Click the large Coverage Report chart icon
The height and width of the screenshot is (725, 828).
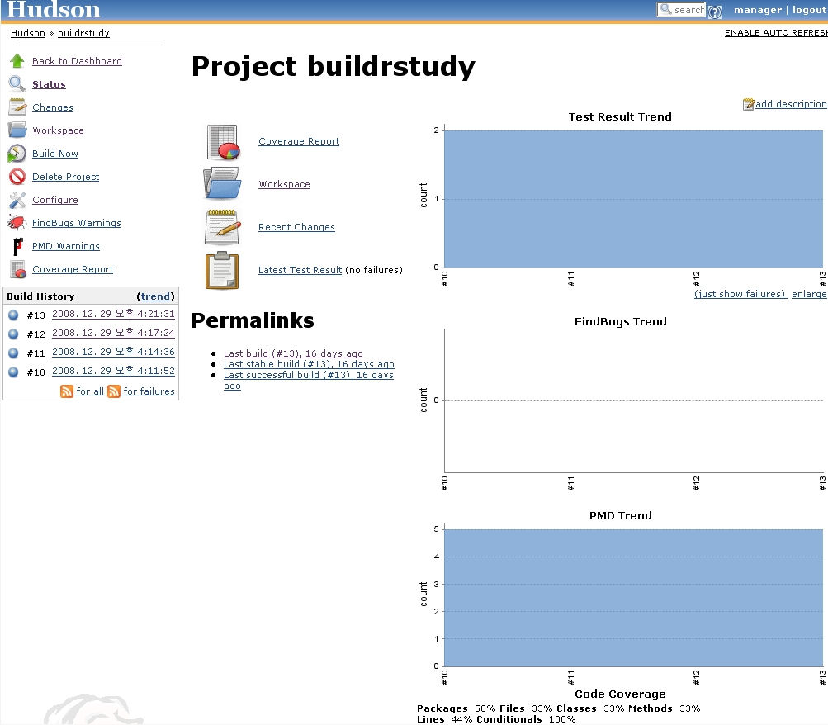223,142
